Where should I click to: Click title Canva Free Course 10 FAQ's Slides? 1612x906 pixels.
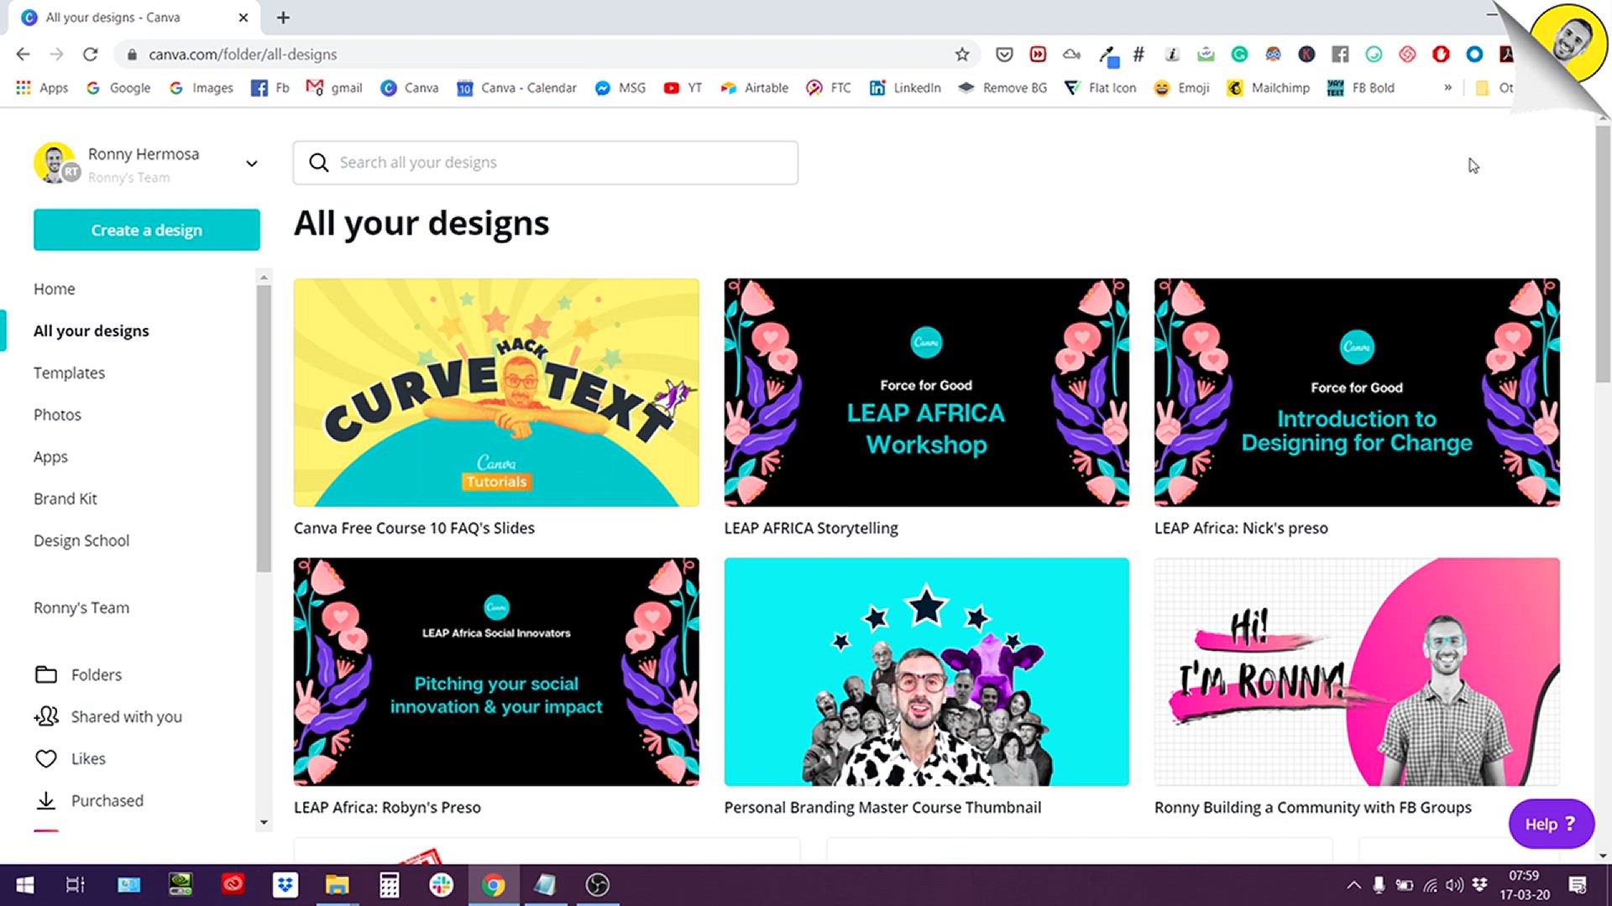pos(414,528)
